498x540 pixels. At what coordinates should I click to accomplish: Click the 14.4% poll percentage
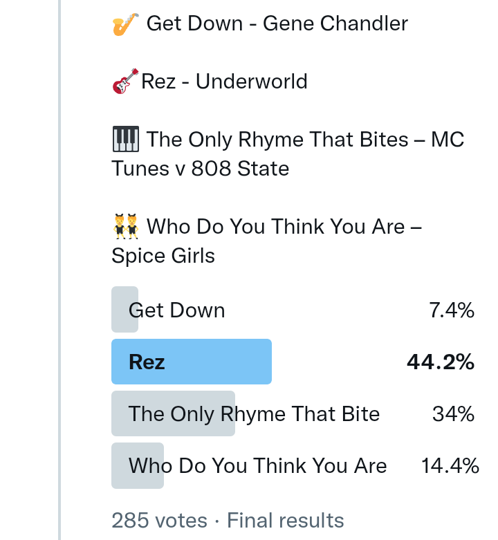click(450, 465)
